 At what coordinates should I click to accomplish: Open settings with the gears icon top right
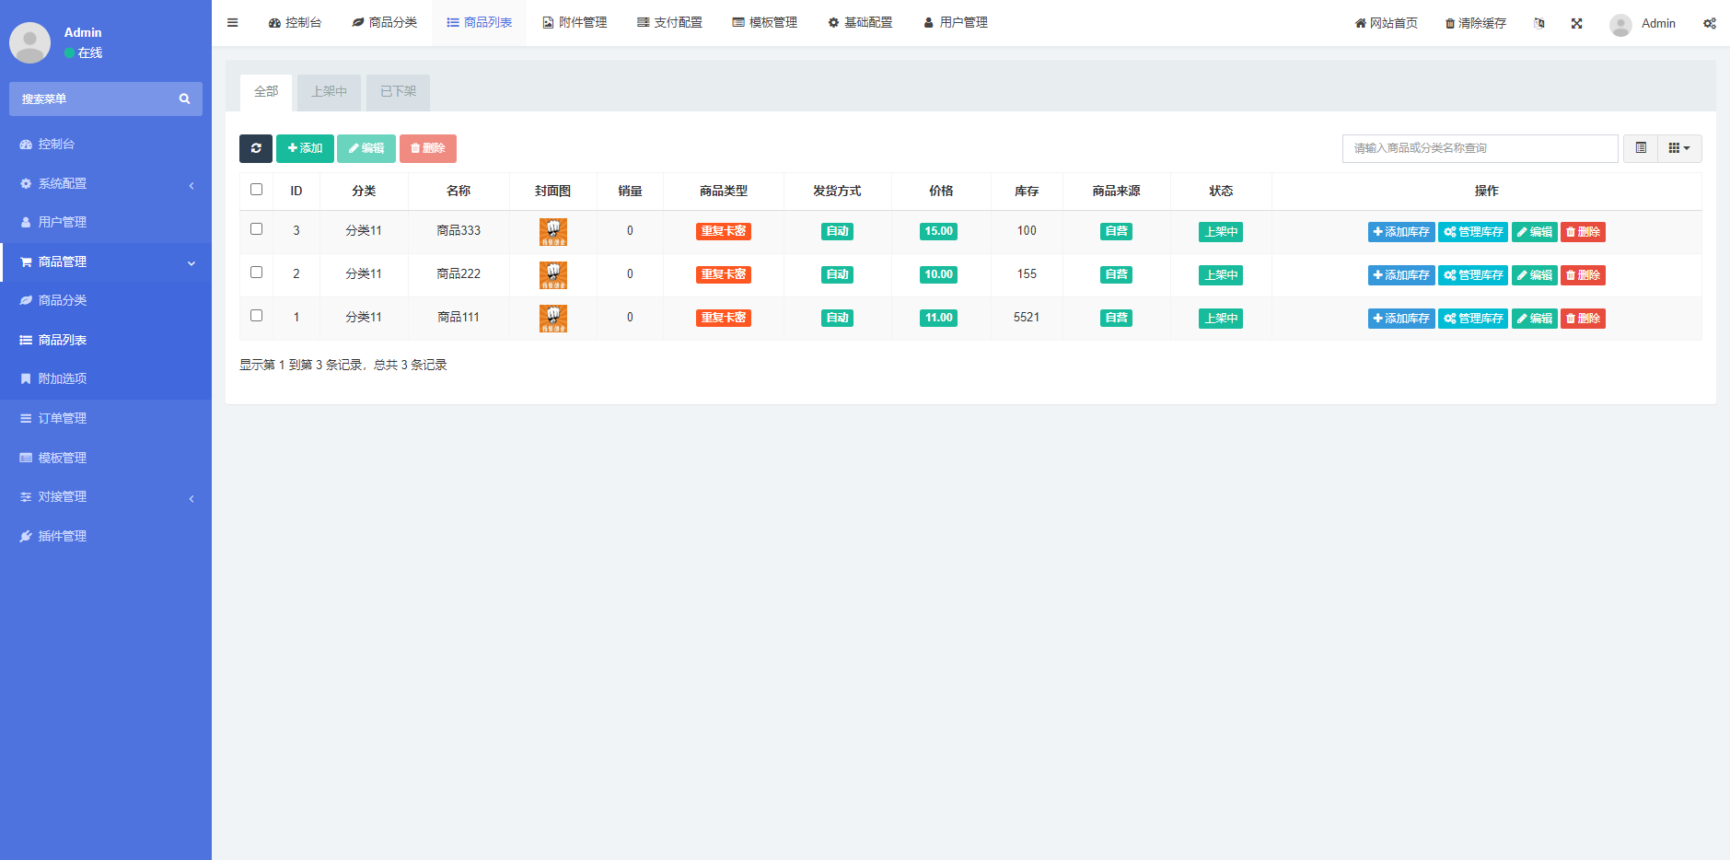[1710, 22]
